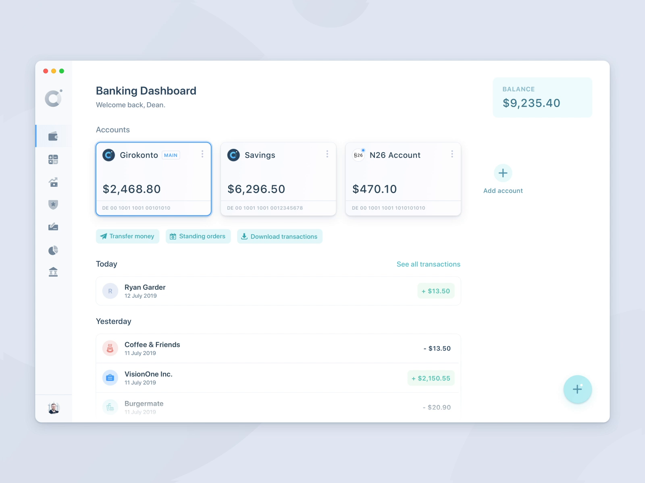Select the shield insurance icon in sidebar
Viewport: 645px width, 483px height.
click(x=53, y=204)
